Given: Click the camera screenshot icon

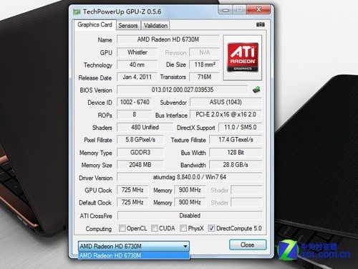Looking at the screenshot, I should coord(261,24).
